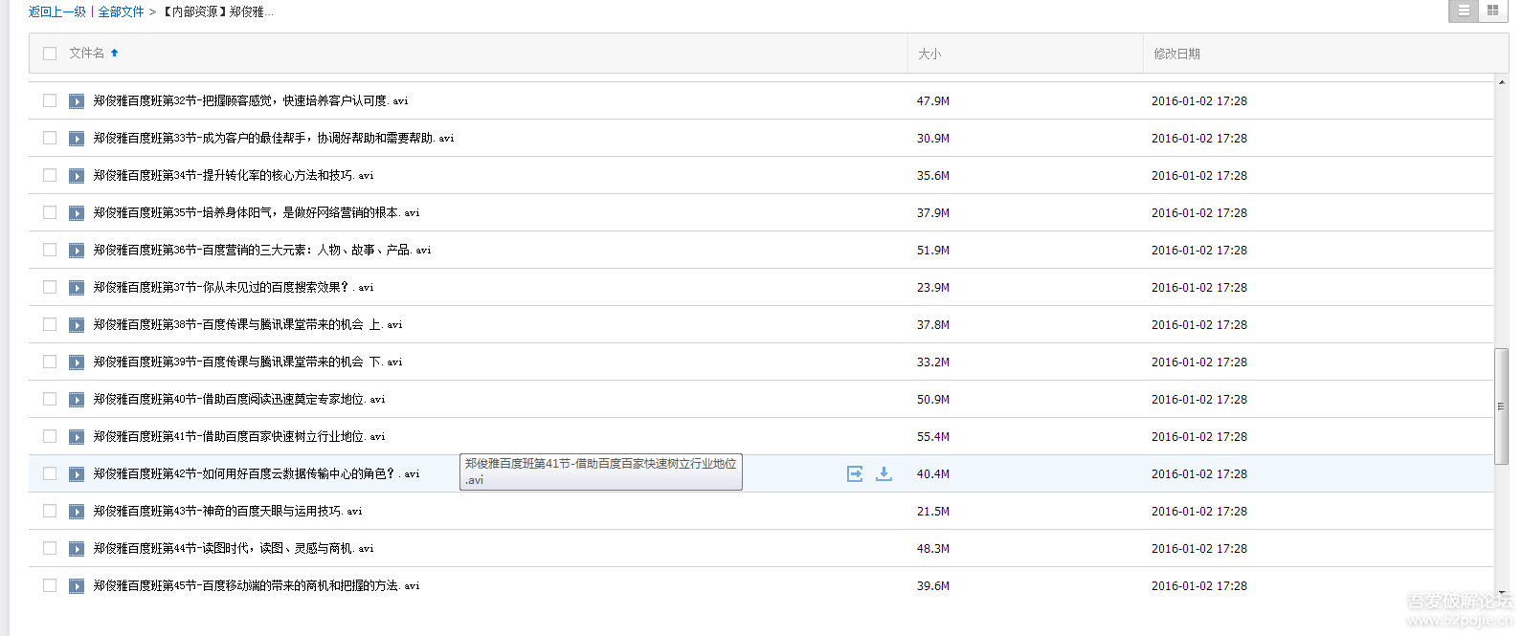
Task: Download the lesson 42 file
Action: click(884, 473)
